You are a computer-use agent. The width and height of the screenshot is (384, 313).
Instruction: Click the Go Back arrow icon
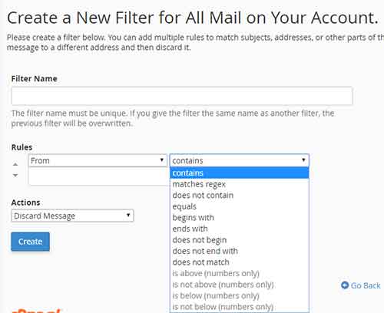point(345,285)
